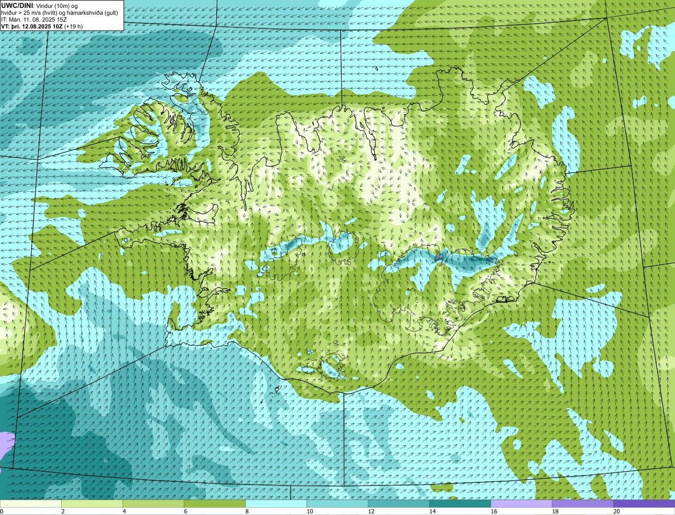The width and height of the screenshot is (675, 515).
Task: Click the legend label '12'
Action: coord(371,511)
